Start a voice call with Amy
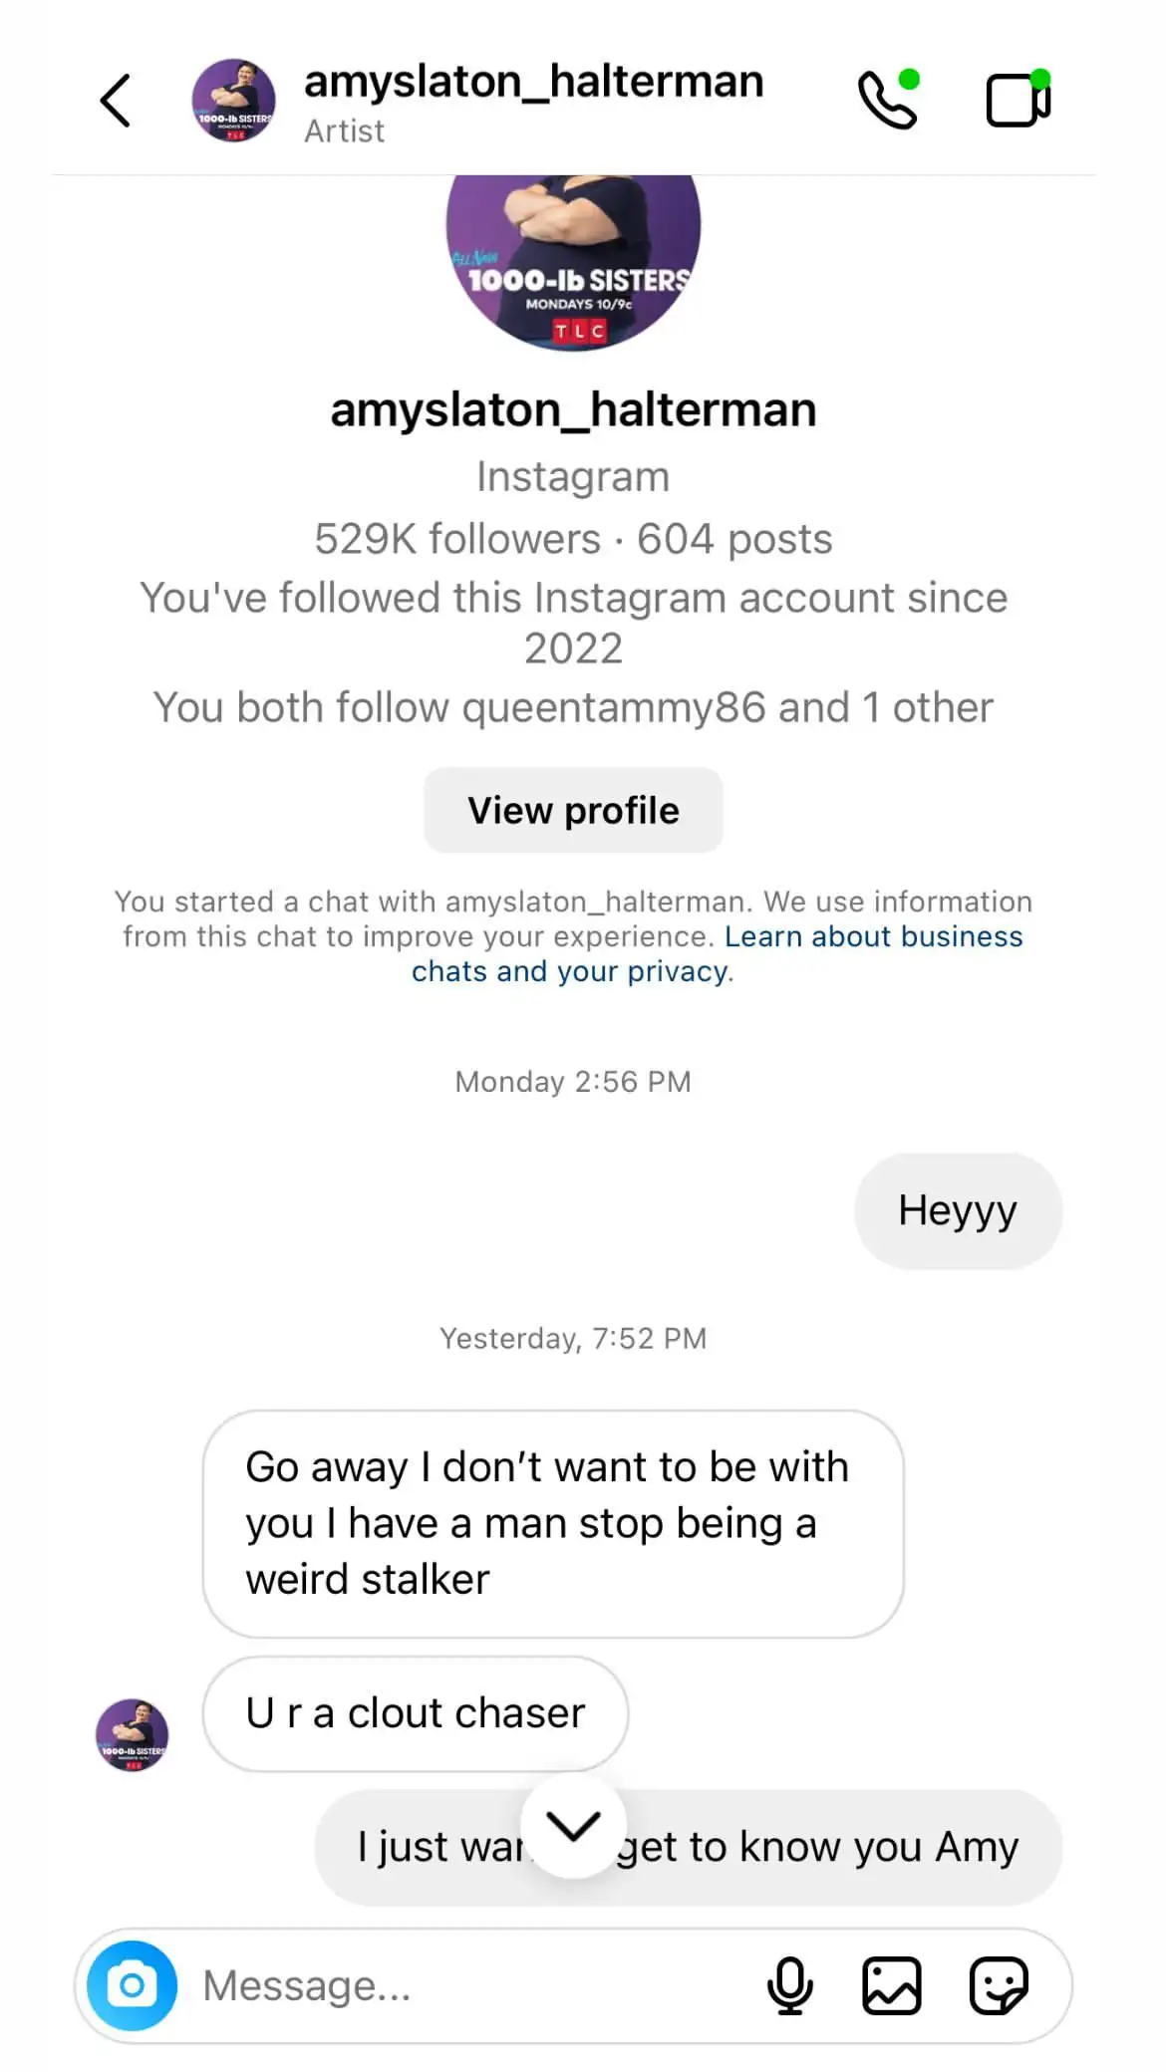 pos(888,100)
